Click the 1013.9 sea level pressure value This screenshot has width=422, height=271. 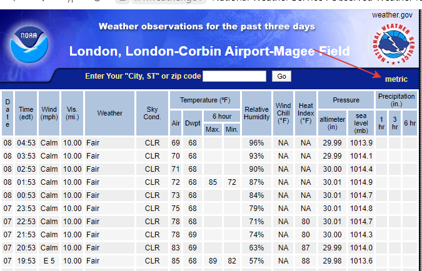[361, 142]
